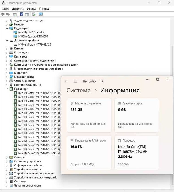174x192 pixels.
Task: Click the Scan for hardware changes icon
Action: click(34, 14)
